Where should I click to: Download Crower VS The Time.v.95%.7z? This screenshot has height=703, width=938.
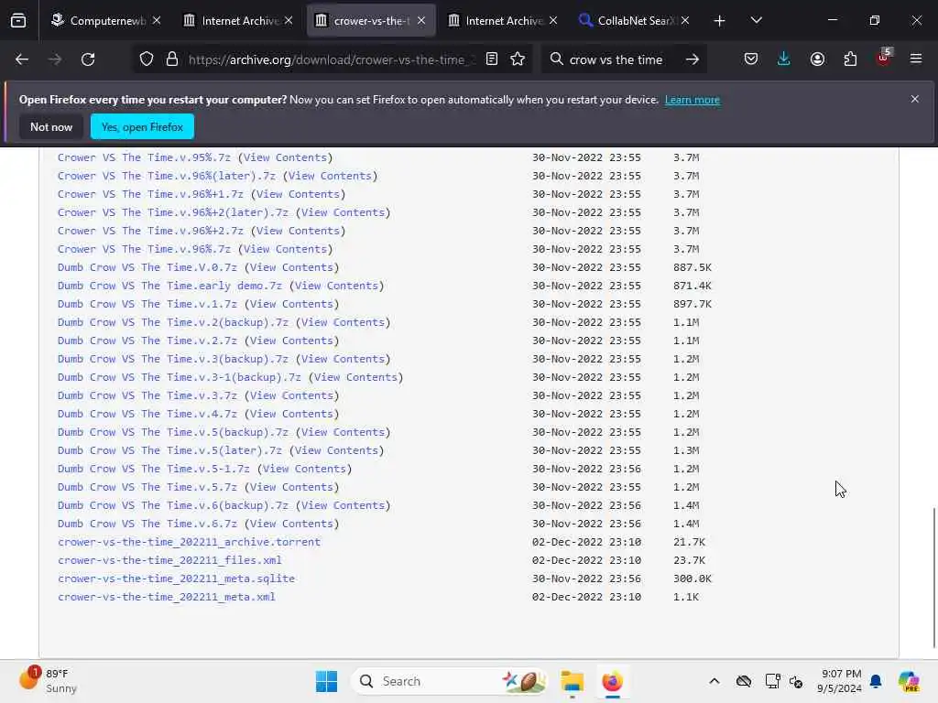(144, 157)
